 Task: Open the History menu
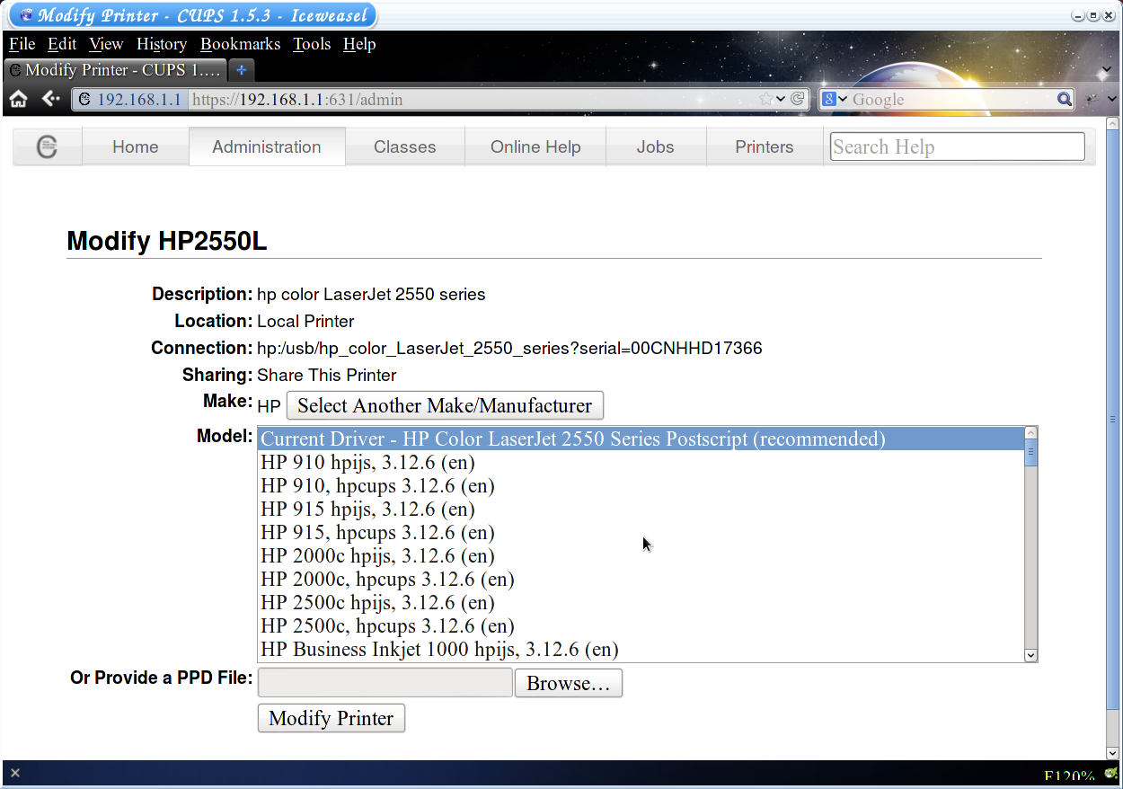(162, 44)
